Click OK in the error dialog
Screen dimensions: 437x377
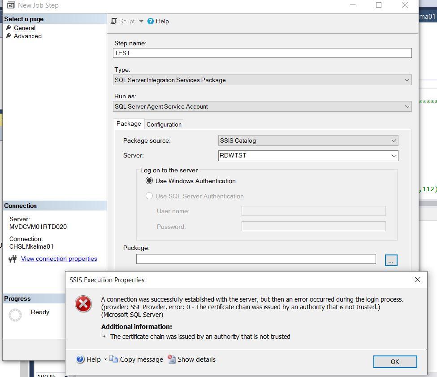click(x=395, y=362)
